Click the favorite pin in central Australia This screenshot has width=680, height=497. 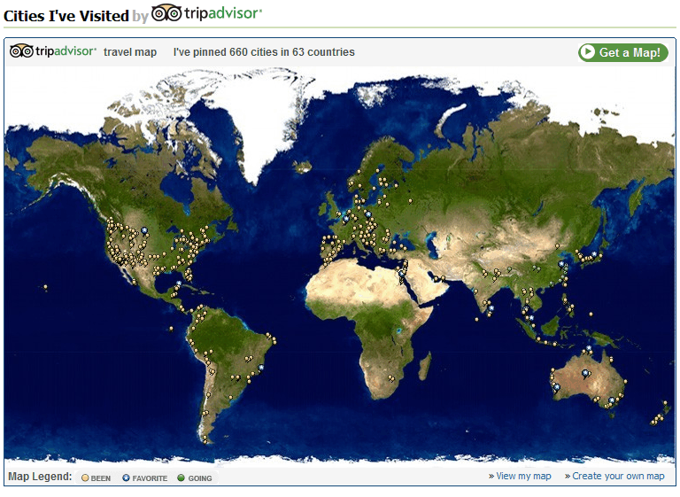[585, 373]
